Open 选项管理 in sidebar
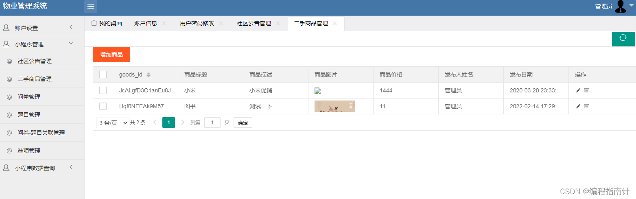636x199 pixels. 42,151
